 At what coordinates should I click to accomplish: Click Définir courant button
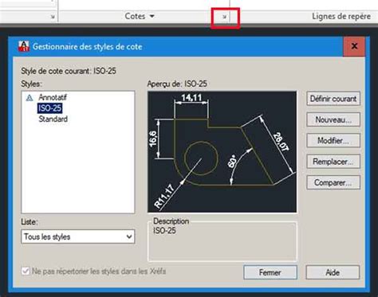point(333,99)
